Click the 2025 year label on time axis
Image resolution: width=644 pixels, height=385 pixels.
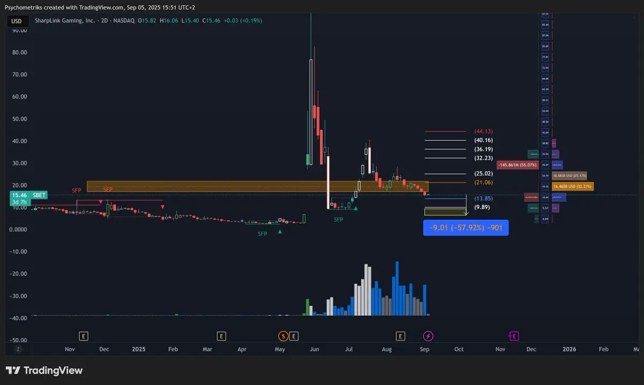pyautogui.click(x=139, y=349)
